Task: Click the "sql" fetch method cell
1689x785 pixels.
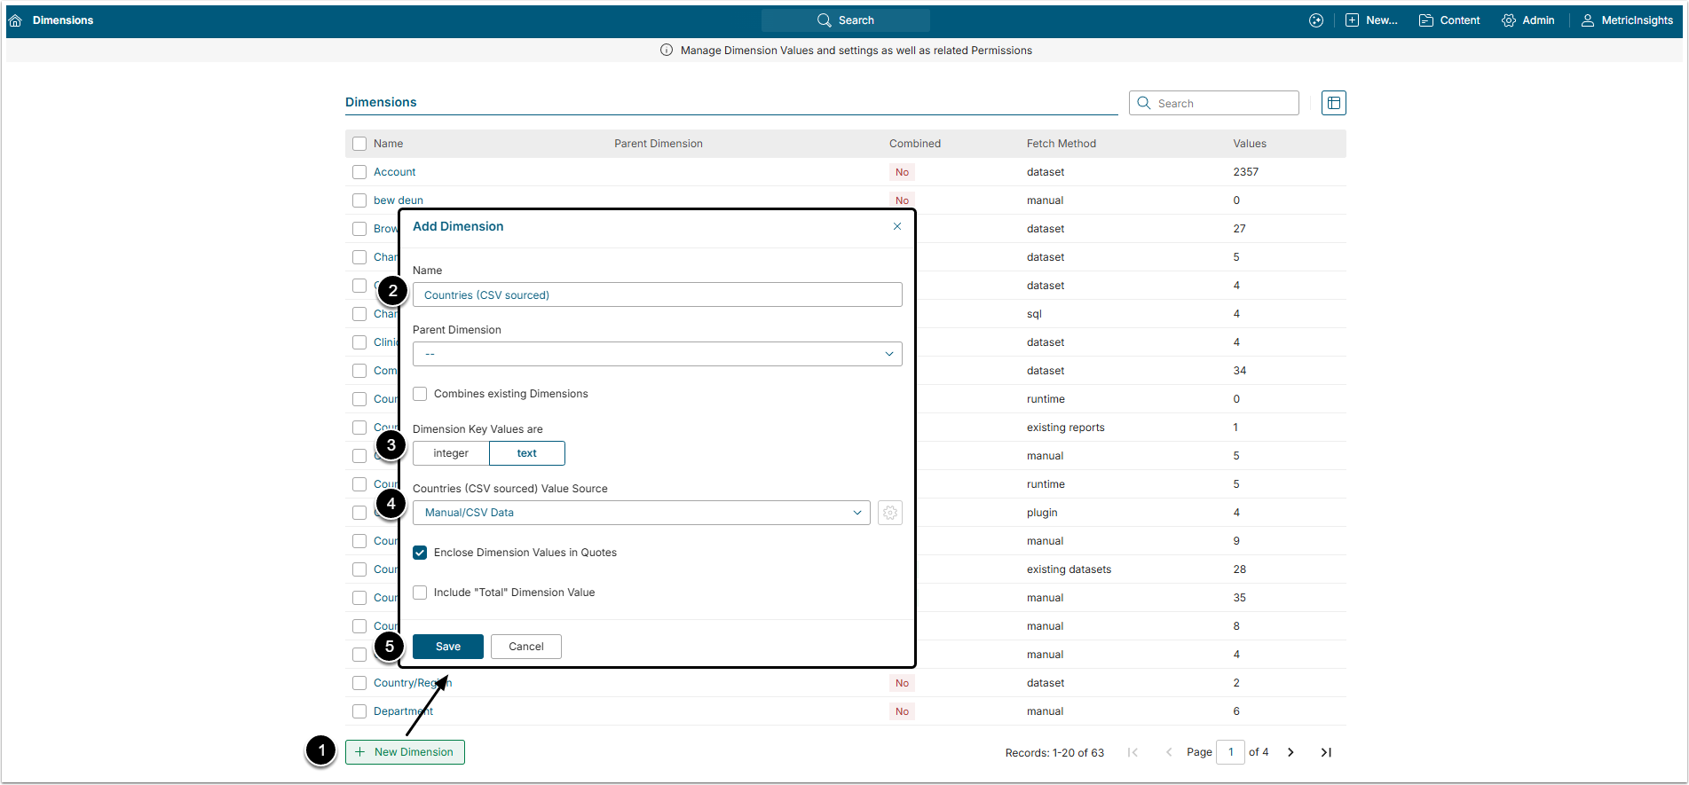Action: click(x=1034, y=314)
